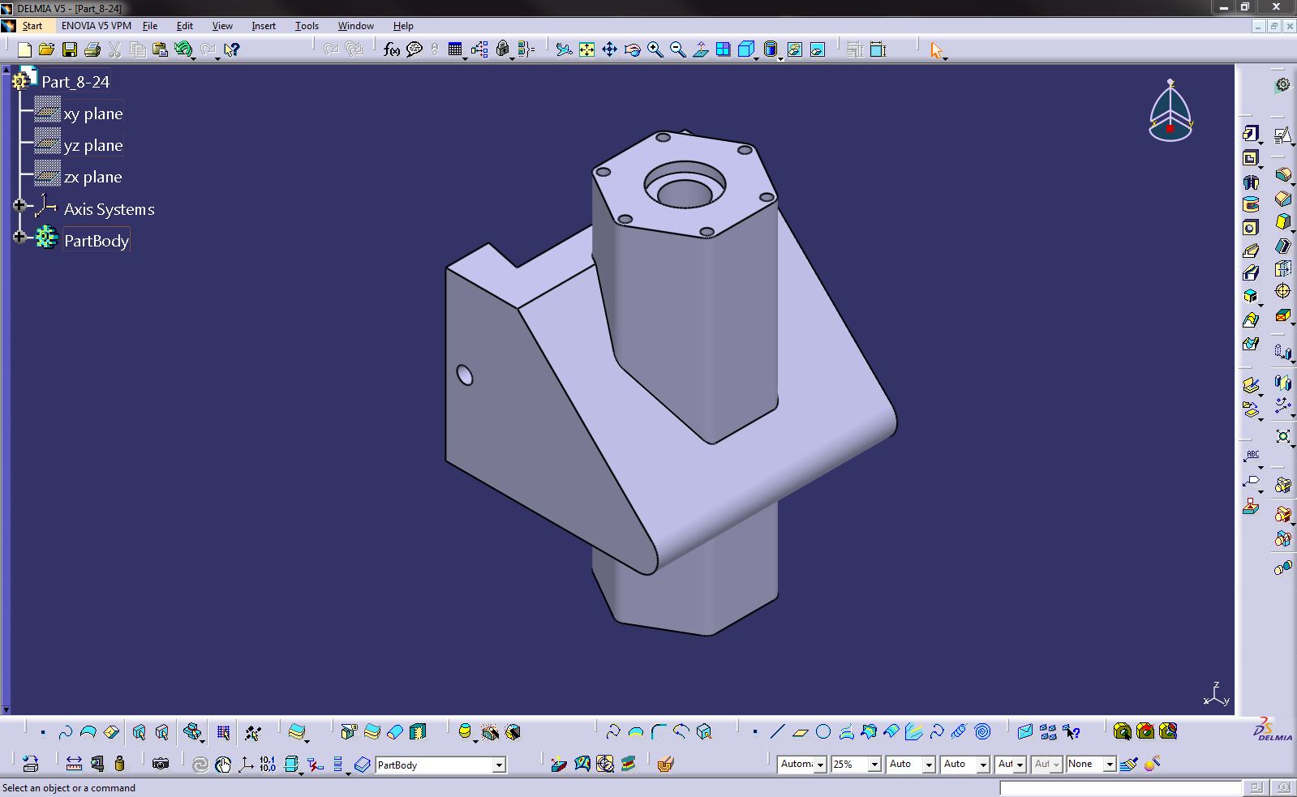Select Part_8-24 root in the tree
The image size is (1297, 797).
pos(75,82)
